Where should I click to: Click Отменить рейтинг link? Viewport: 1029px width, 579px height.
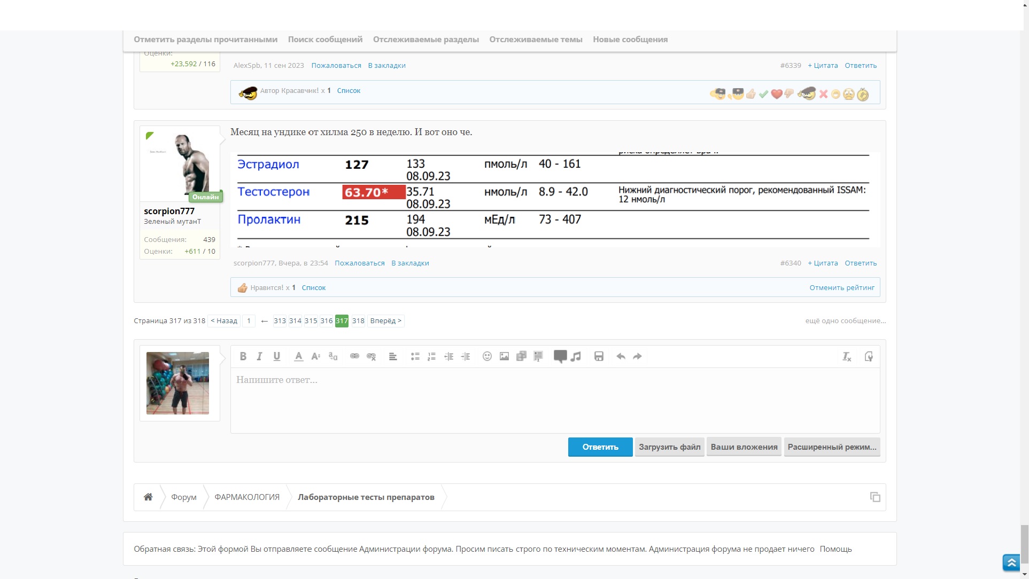coord(841,288)
